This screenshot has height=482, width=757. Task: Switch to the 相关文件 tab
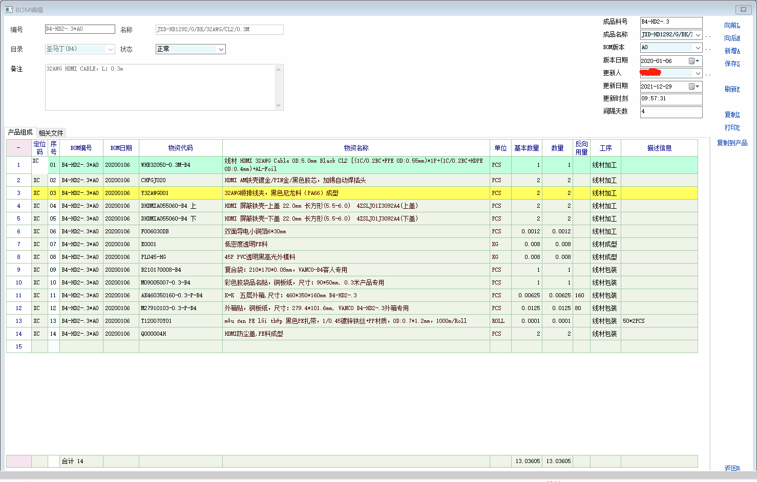(x=51, y=133)
